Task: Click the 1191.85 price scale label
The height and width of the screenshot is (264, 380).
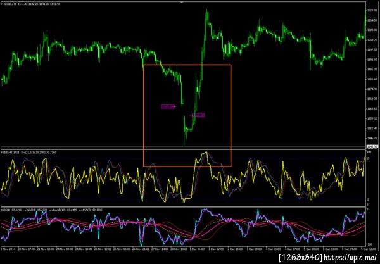Action: coord(372,60)
